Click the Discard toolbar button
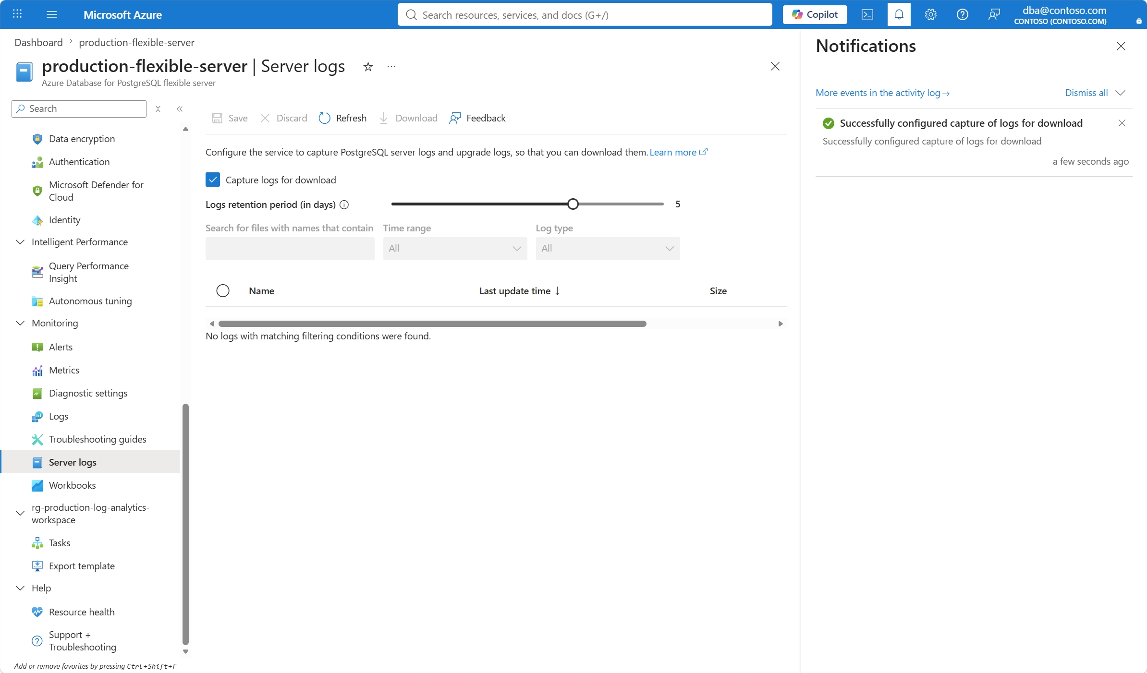Viewport: 1147px width, 673px height. point(283,118)
